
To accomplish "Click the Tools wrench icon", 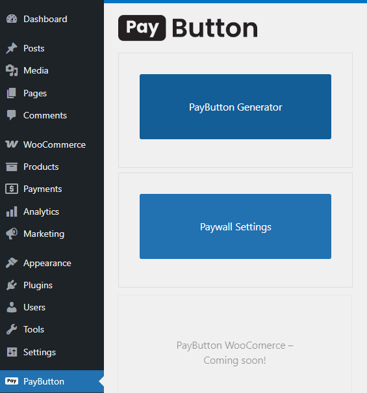I will coord(12,329).
